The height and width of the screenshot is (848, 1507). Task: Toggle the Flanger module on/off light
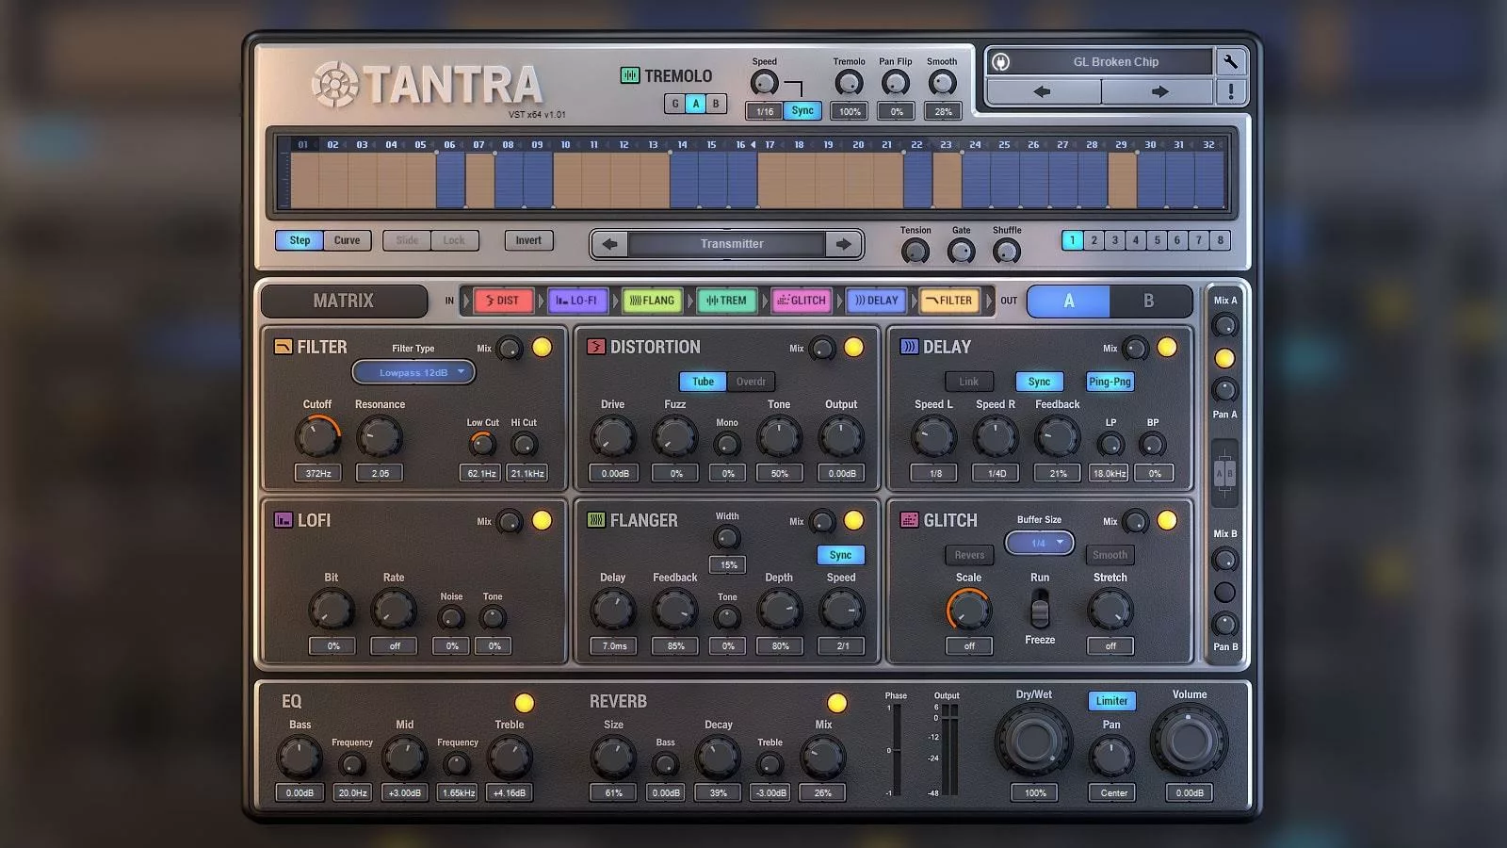pyautogui.click(x=853, y=520)
